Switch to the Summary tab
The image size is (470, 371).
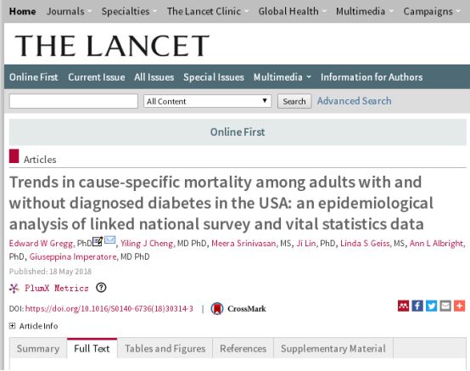[x=38, y=349]
